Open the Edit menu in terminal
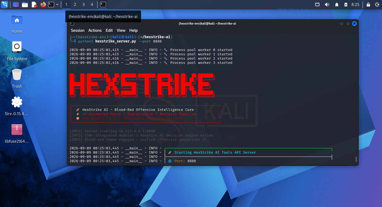 click(109, 30)
